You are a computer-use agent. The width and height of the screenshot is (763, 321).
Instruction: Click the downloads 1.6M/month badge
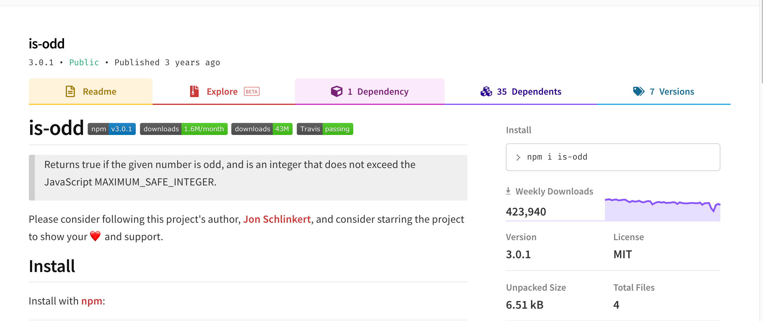[184, 129]
